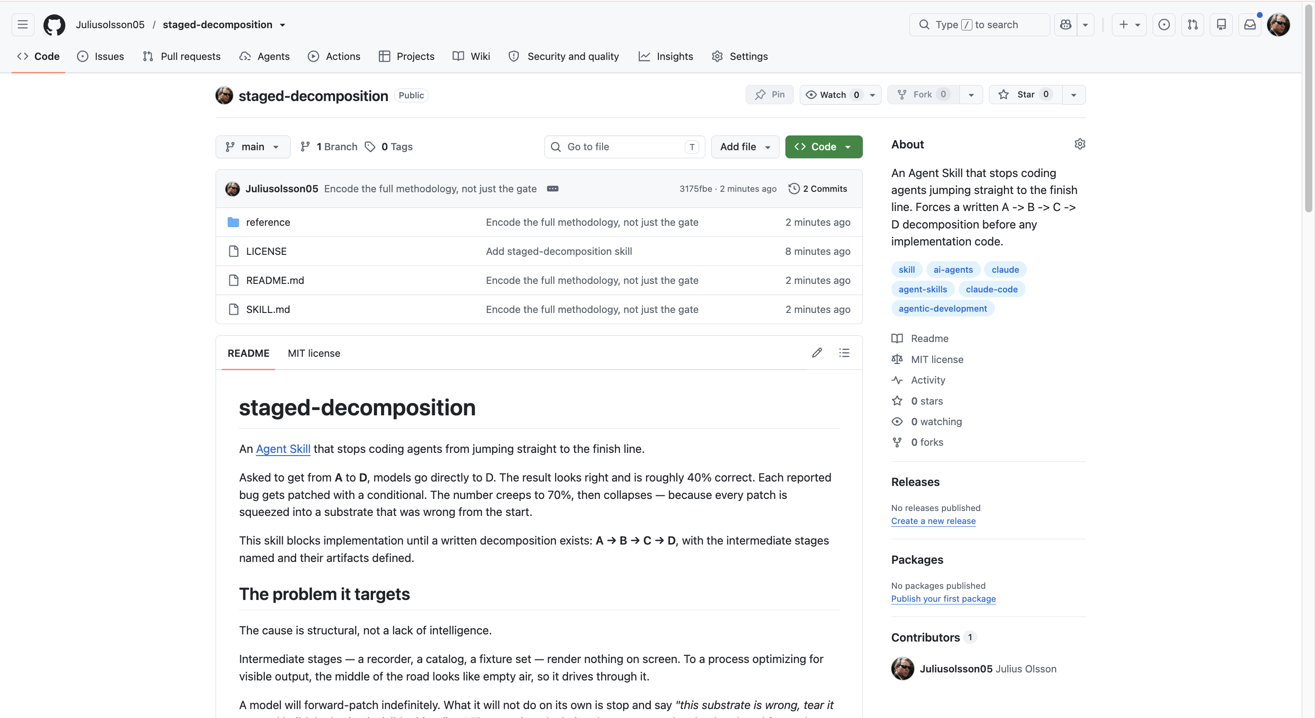Image resolution: width=1315 pixels, height=718 pixels.
Task: Expand the commit message ellipsis
Action: (x=552, y=188)
